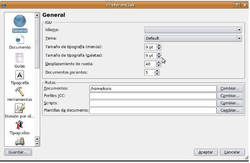The image size is (250, 163).
Task: Select the Herramientas label in sidebar
Action: pos(19,100)
